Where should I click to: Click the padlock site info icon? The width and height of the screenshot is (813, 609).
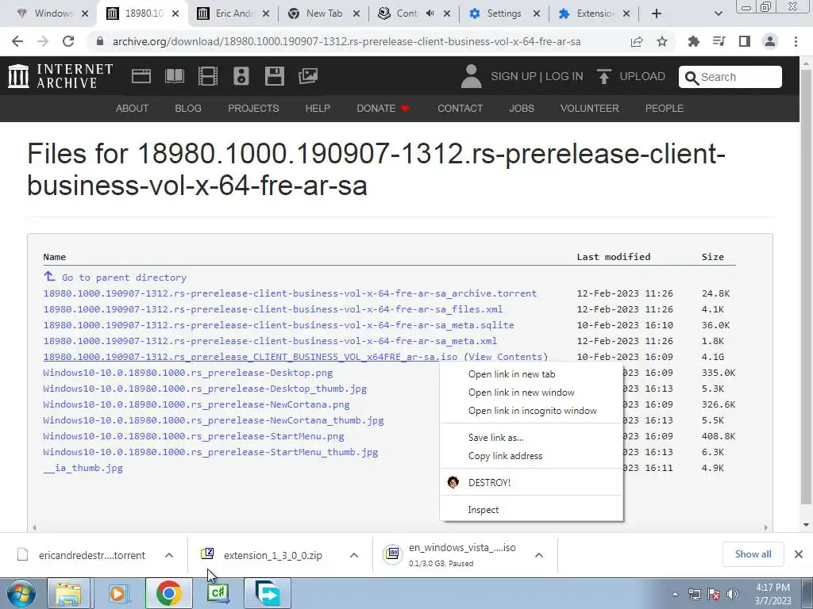100,41
